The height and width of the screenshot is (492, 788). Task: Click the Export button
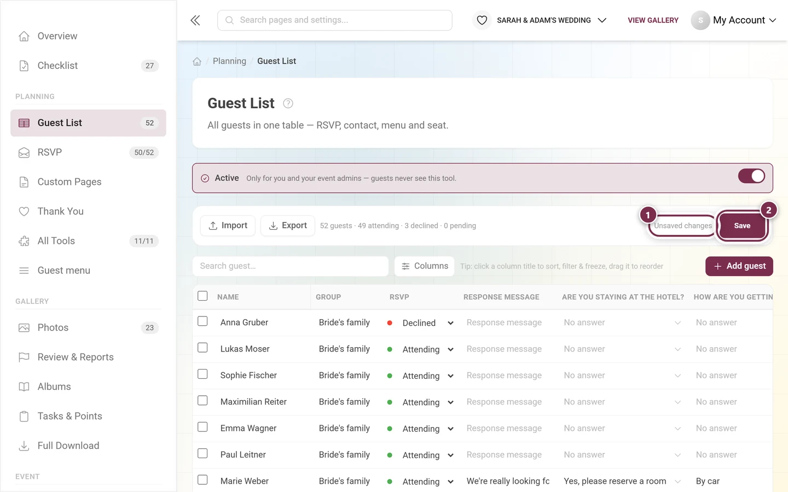point(288,226)
